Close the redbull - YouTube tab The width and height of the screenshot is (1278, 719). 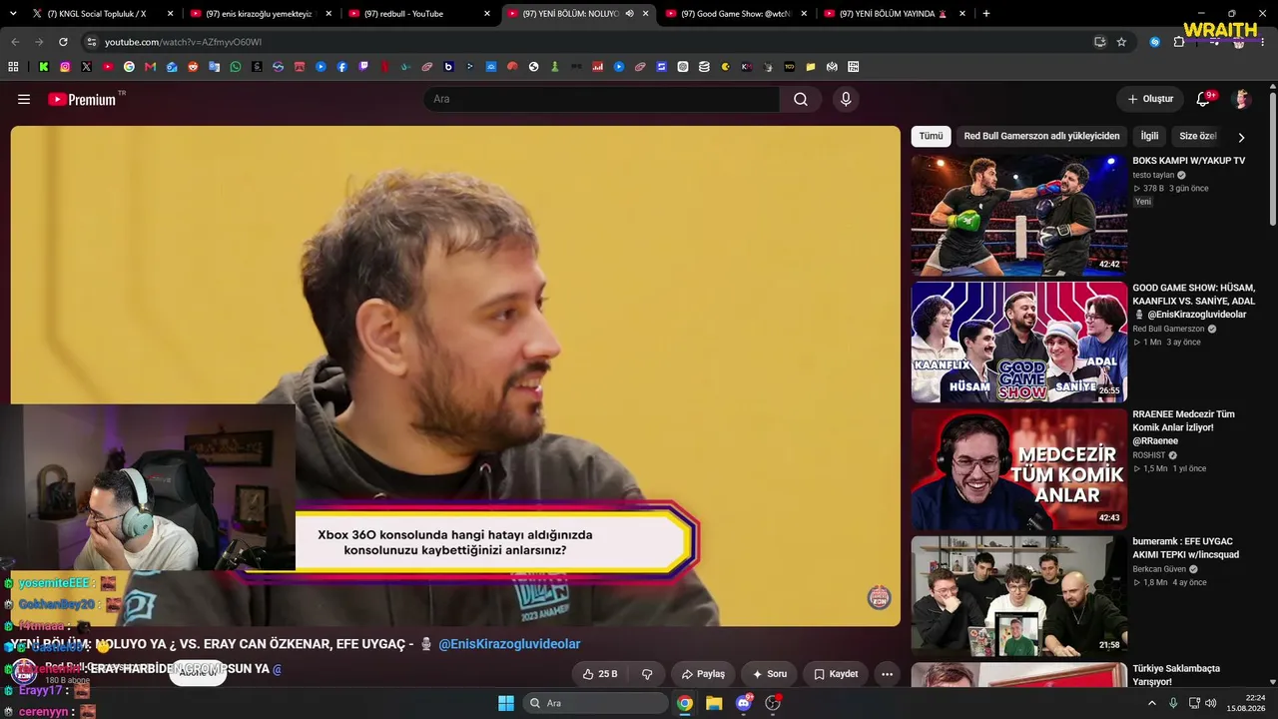coord(487,14)
